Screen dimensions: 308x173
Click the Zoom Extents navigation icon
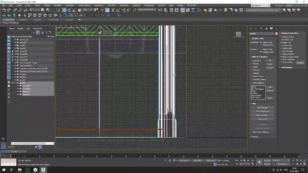click(301, 161)
